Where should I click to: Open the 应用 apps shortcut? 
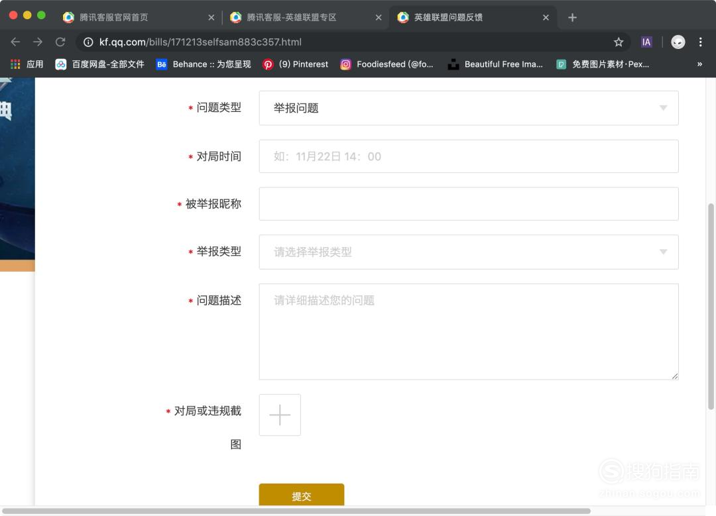pyautogui.click(x=27, y=64)
